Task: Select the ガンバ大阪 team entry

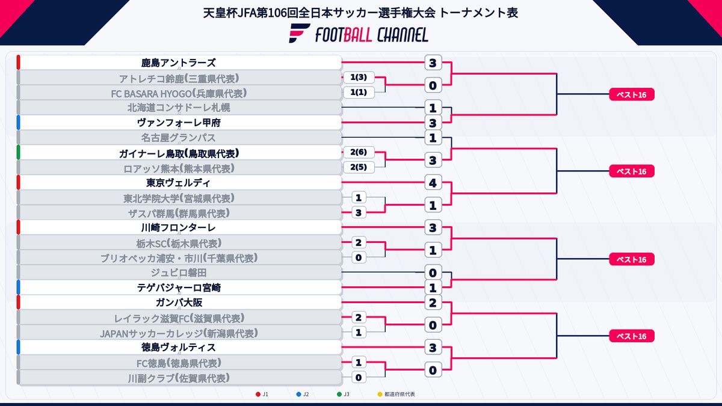Action: pos(179,303)
